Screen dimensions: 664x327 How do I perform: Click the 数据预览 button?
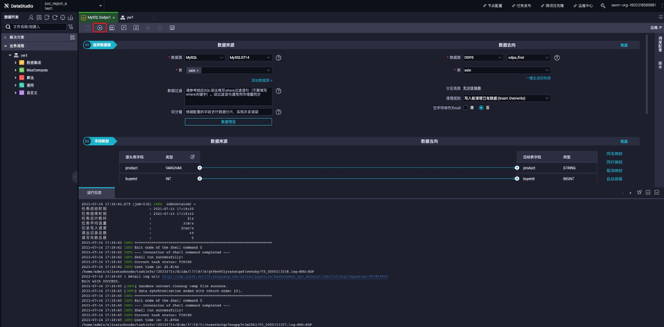[228, 121]
